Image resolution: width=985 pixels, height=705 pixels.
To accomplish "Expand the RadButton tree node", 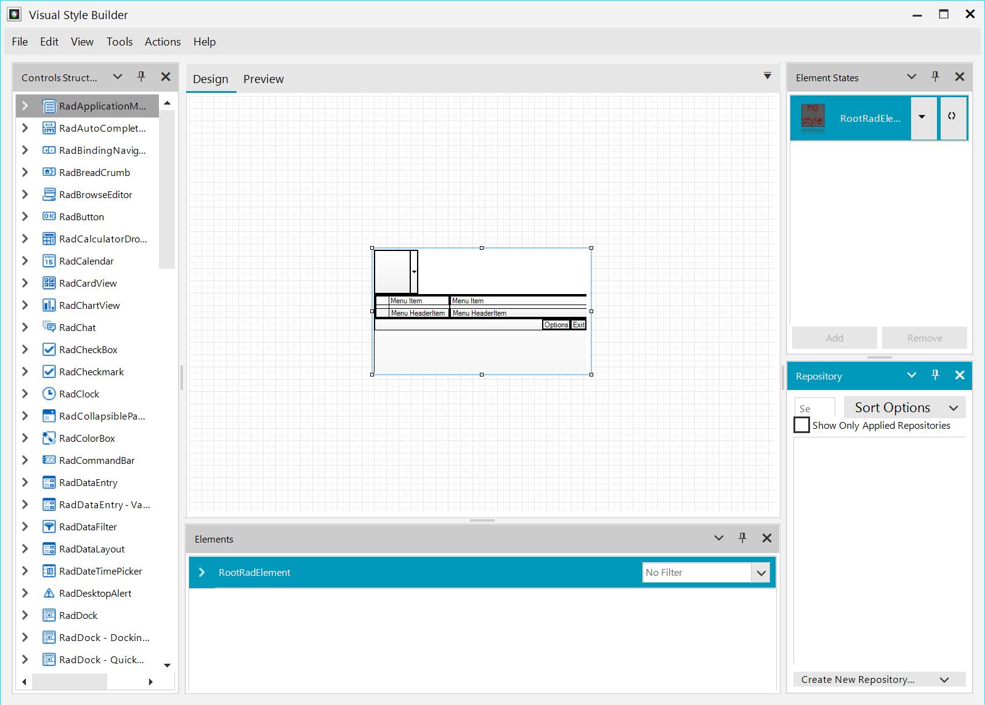I will click(25, 217).
